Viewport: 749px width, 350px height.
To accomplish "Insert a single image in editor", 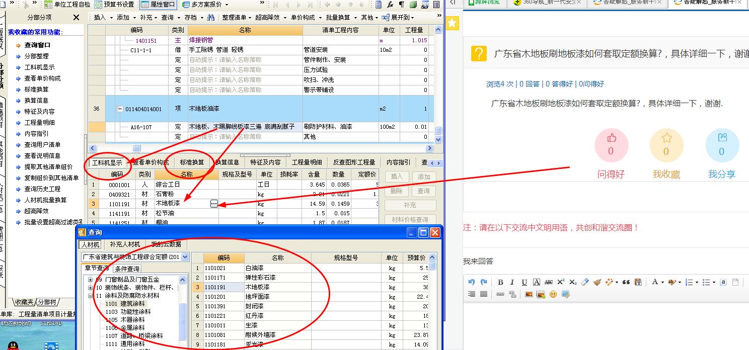I will point(529,294).
